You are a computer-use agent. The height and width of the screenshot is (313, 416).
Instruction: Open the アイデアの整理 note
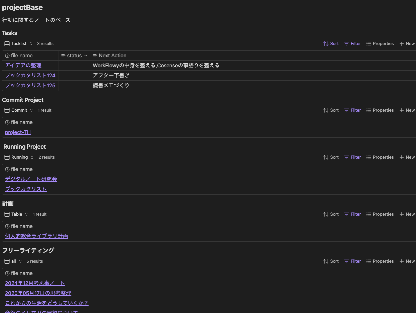(23, 66)
